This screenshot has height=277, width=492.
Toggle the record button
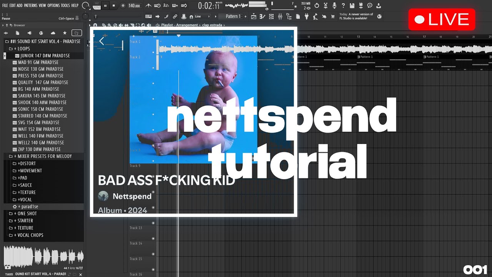(123, 6)
